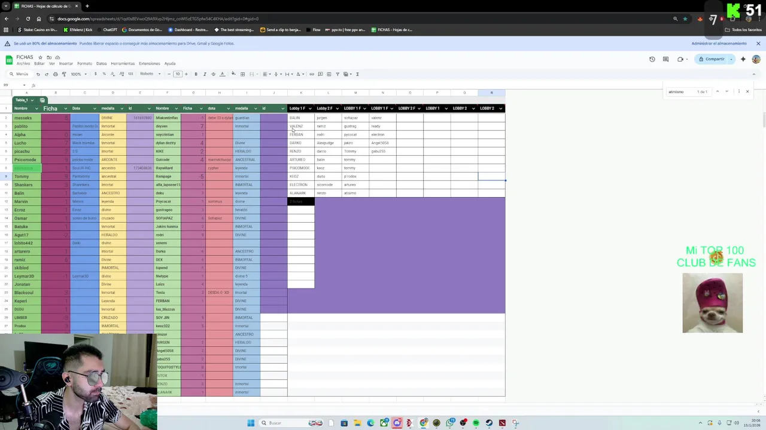Click Spotify icon in taskbar

click(476, 423)
